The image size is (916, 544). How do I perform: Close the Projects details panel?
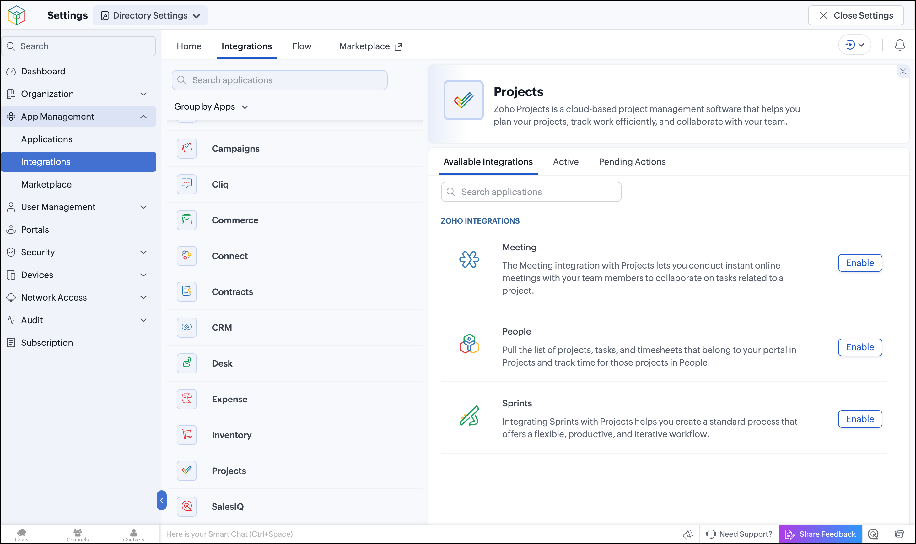coord(903,72)
